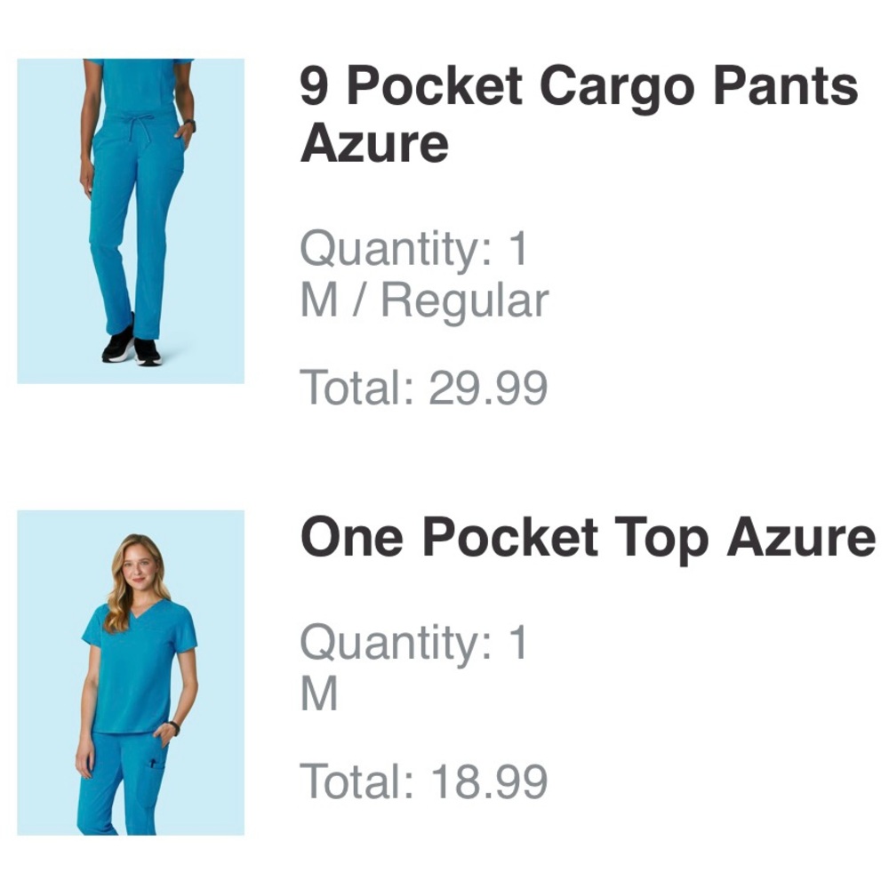Image resolution: width=889 pixels, height=889 pixels.
Task: Select the M / Regular size text
Action: [x=424, y=301]
